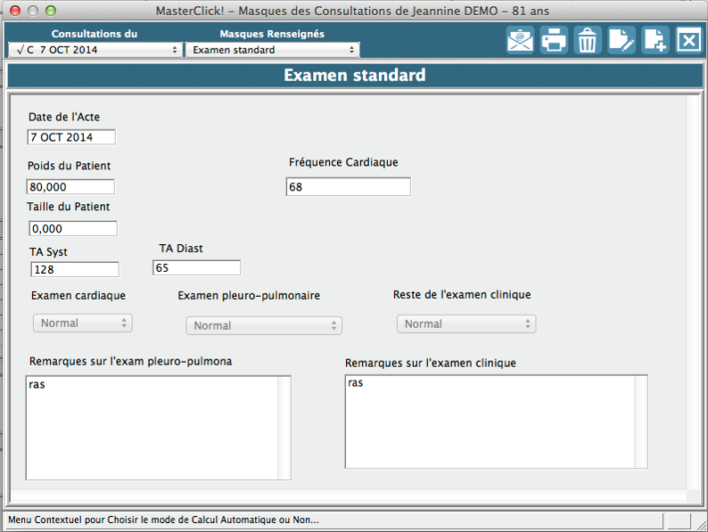
Task: Focus the Fréquence Cardiaque field
Action: 348,186
